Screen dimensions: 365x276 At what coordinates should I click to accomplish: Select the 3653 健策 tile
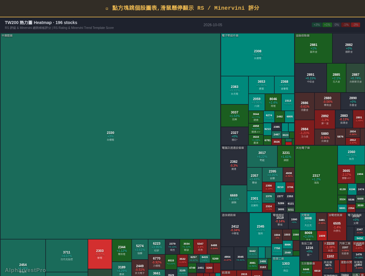coord(262,85)
